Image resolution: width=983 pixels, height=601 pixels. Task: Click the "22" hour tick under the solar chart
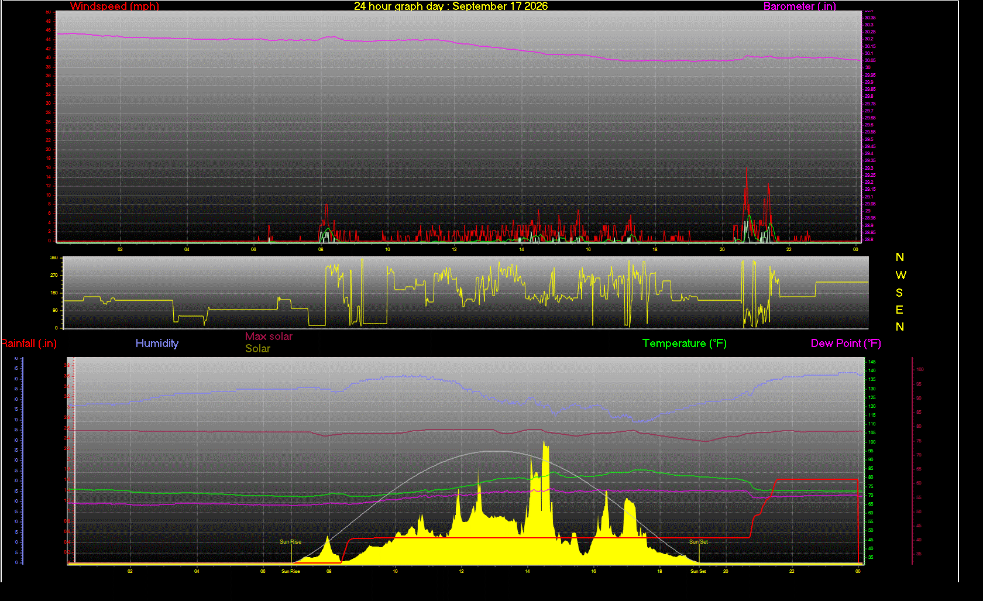tap(792, 571)
